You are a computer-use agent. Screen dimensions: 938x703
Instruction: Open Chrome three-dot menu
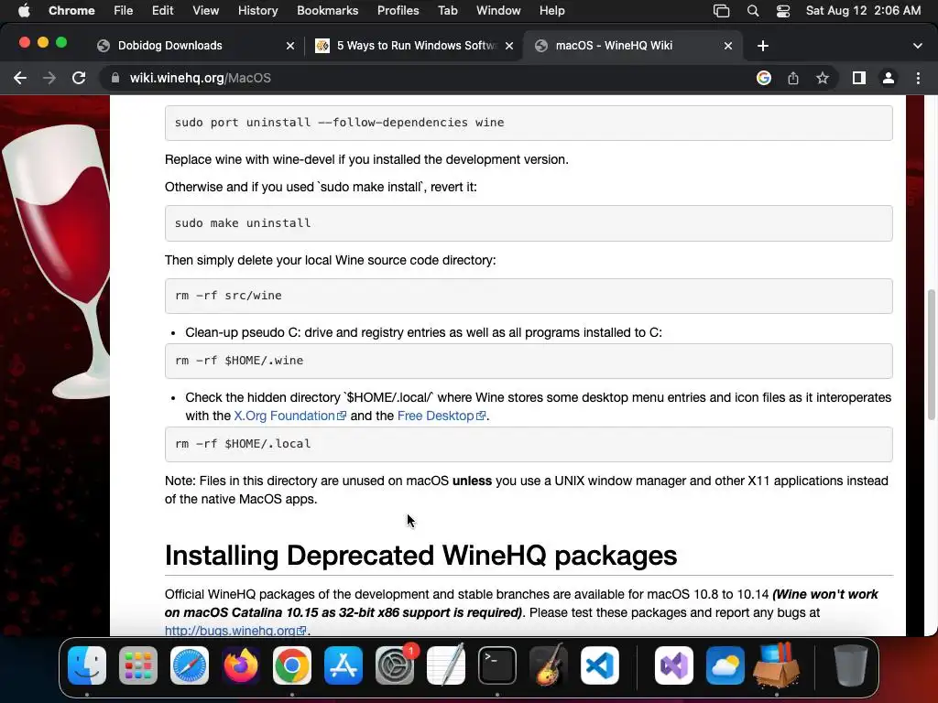click(918, 78)
